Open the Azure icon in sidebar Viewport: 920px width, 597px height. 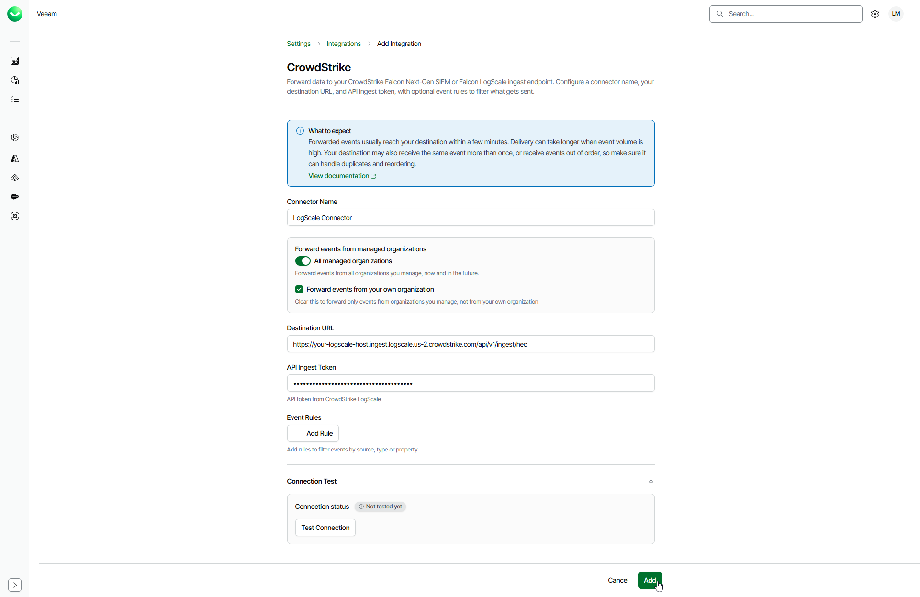15,158
